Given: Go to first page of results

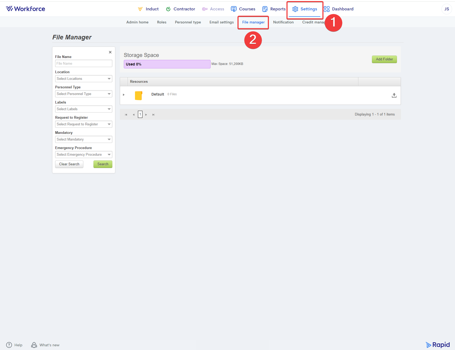Looking at the screenshot, I should (126, 115).
